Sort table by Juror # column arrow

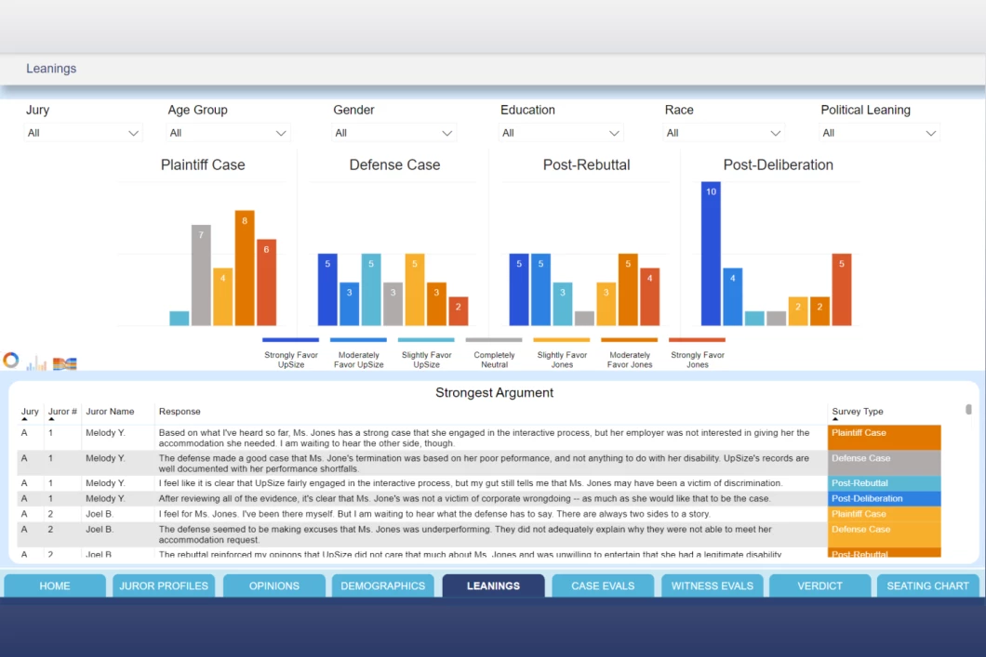51,419
